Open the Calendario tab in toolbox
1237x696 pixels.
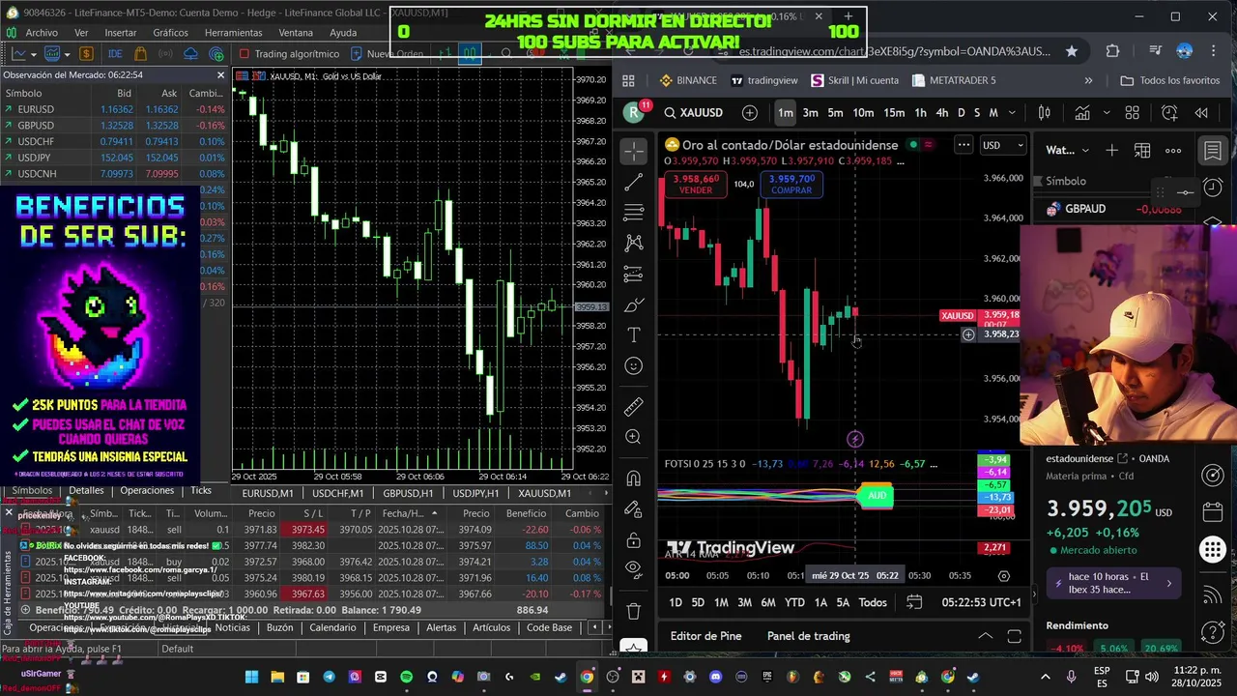click(x=332, y=627)
